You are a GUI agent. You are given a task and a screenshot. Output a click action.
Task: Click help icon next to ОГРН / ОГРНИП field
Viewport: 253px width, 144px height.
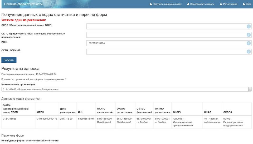coord(249,52)
